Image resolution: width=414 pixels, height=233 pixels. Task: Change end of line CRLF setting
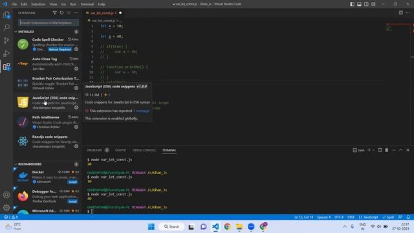pos(351,217)
